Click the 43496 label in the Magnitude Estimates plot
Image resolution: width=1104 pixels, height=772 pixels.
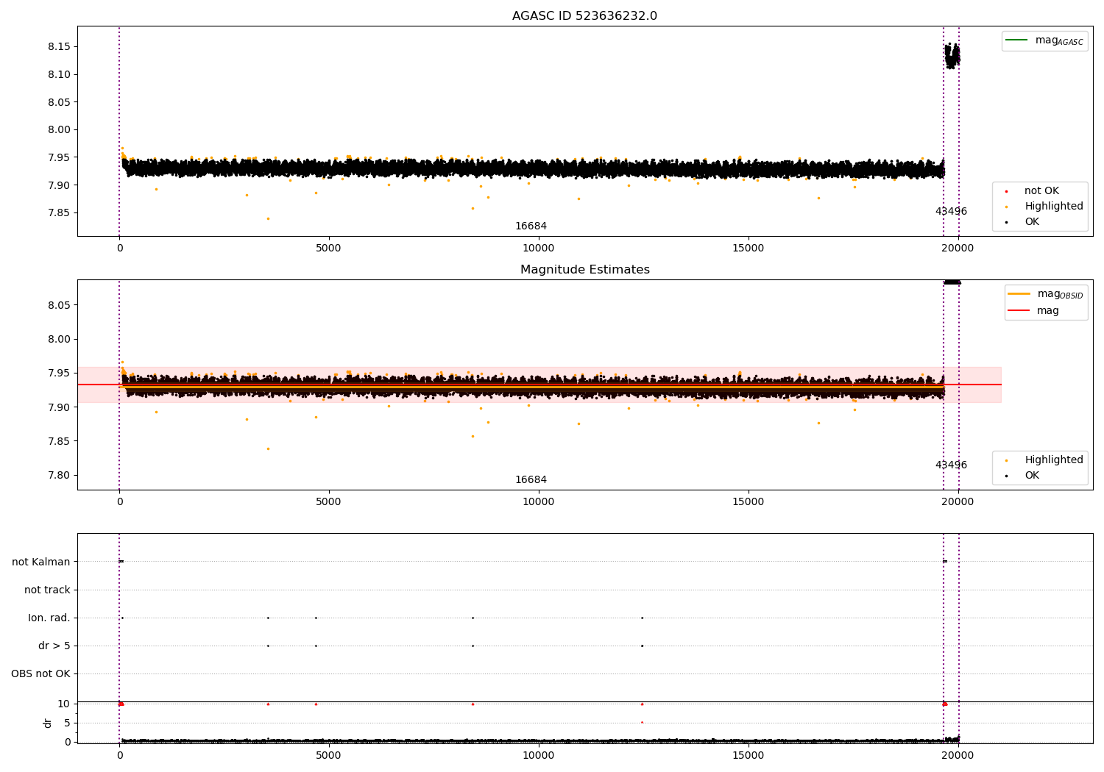click(x=951, y=465)
